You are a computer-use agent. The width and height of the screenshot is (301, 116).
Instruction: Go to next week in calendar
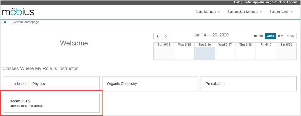pos(166,36)
